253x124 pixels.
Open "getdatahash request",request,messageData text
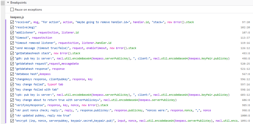point(47,64)
